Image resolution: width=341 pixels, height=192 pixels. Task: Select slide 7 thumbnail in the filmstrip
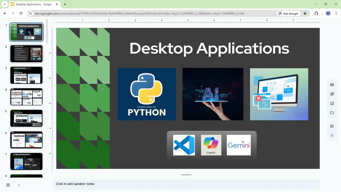(x=26, y=162)
